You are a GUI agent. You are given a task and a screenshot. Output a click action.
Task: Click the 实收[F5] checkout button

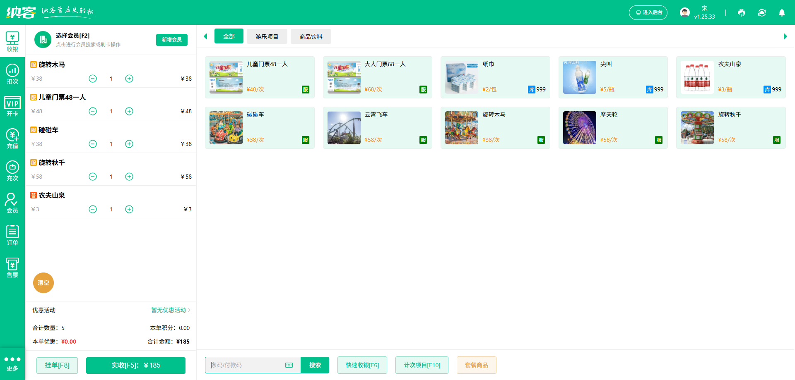click(135, 365)
